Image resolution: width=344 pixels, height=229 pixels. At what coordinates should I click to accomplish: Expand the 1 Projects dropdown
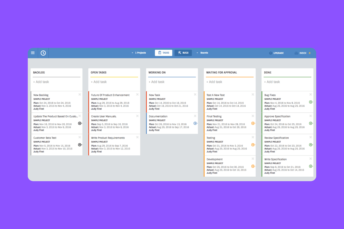pos(139,53)
